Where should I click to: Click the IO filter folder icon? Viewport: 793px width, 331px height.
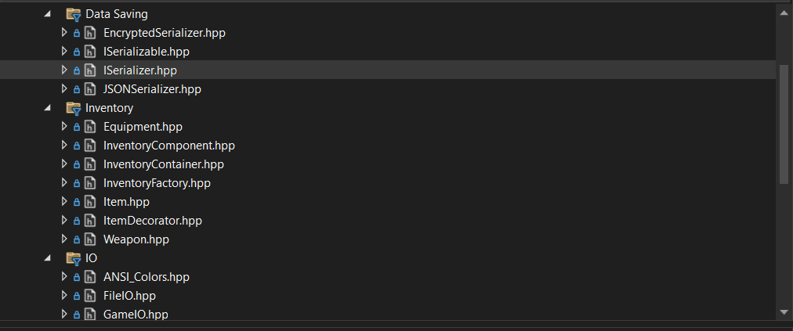click(x=74, y=258)
